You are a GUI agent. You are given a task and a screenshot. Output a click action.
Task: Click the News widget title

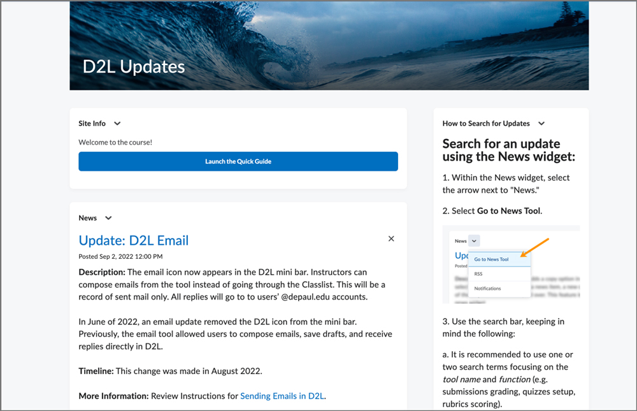(88, 218)
